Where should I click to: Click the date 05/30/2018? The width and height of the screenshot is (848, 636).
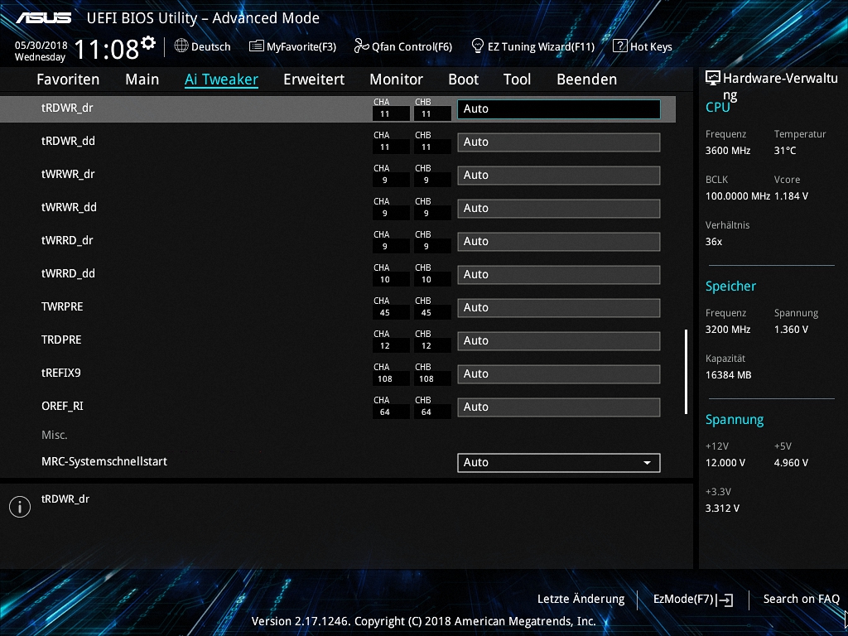[41, 46]
